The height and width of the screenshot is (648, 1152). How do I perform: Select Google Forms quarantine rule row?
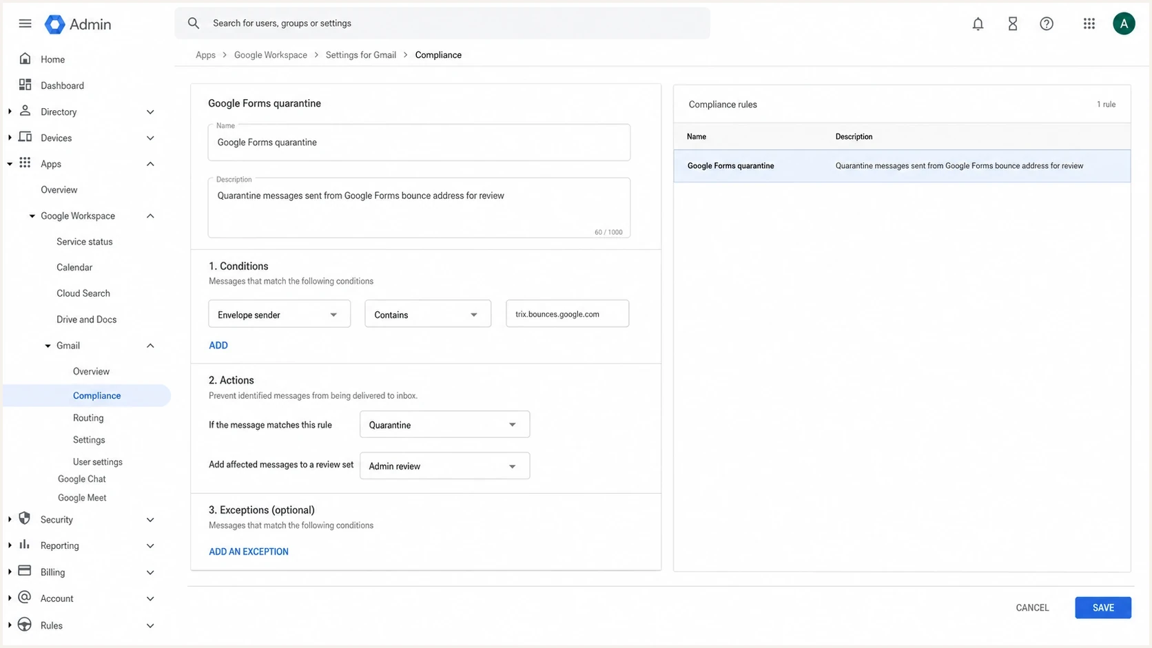pos(902,166)
